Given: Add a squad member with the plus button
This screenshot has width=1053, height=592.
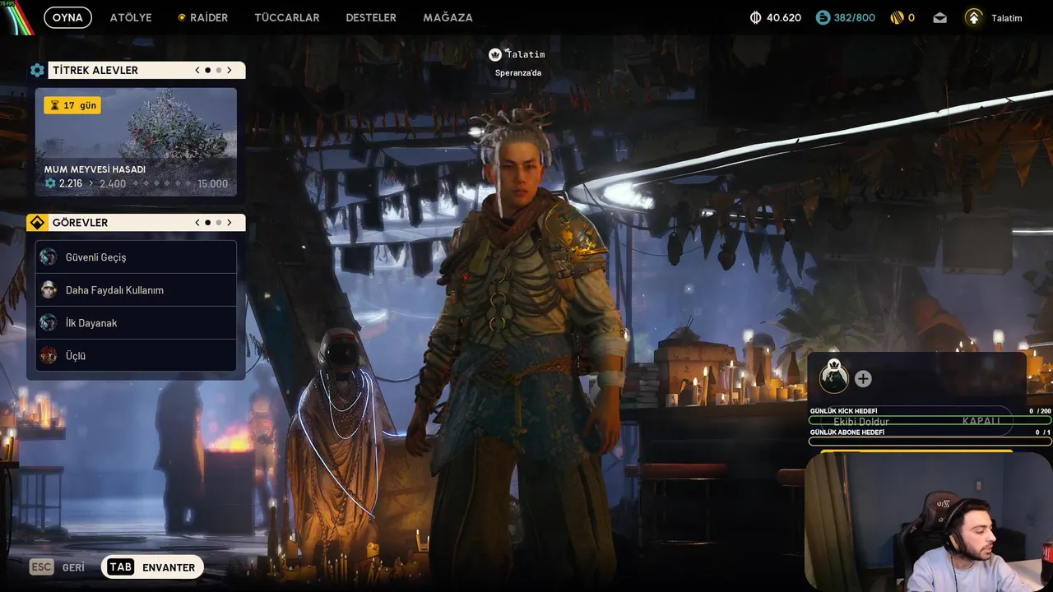Looking at the screenshot, I should click(863, 379).
